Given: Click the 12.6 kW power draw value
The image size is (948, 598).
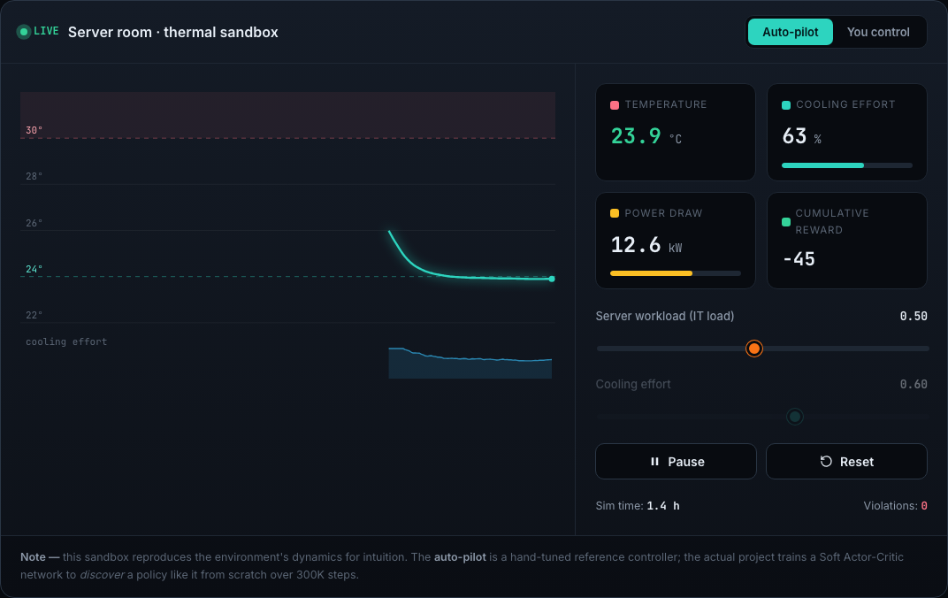Looking at the screenshot, I should tap(646, 246).
